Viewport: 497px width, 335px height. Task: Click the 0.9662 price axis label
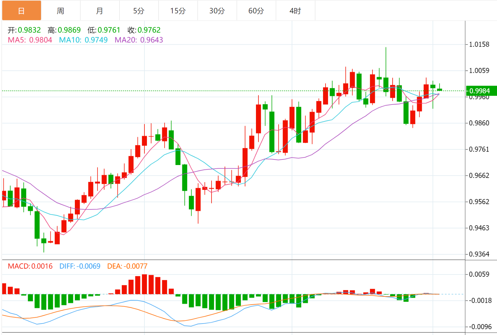pos(479,176)
